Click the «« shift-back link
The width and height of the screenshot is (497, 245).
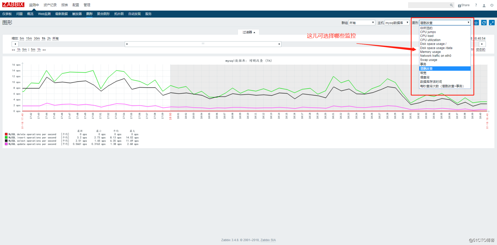click(13, 50)
